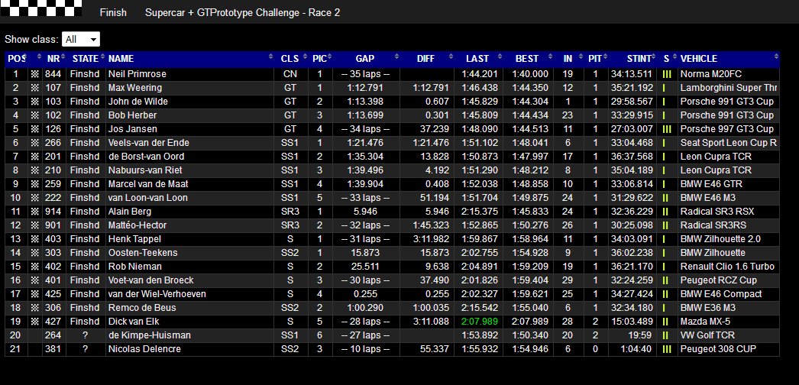The height and width of the screenshot is (385, 799).
Task: Sort by DIFF column header
Action: coord(426,59)
